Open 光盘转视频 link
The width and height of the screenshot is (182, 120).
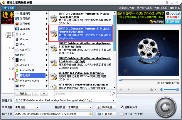(x=161, y=8)
